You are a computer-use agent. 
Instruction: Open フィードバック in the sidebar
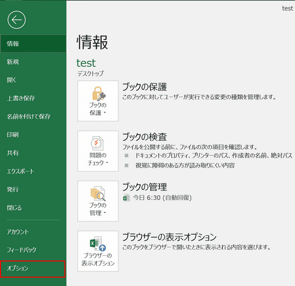(33, 250)
